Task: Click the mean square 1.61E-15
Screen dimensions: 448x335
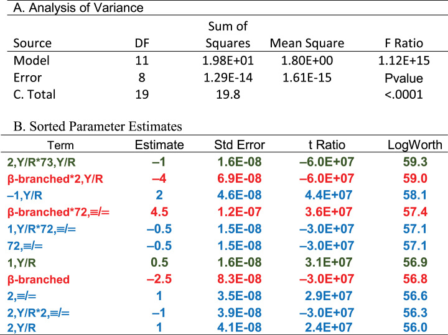Action: pos(307,78)
